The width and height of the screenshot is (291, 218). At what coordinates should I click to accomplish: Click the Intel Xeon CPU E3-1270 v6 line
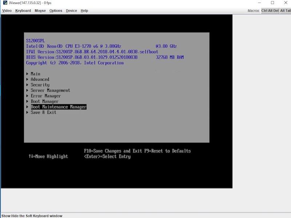click(x=73, y=46)
